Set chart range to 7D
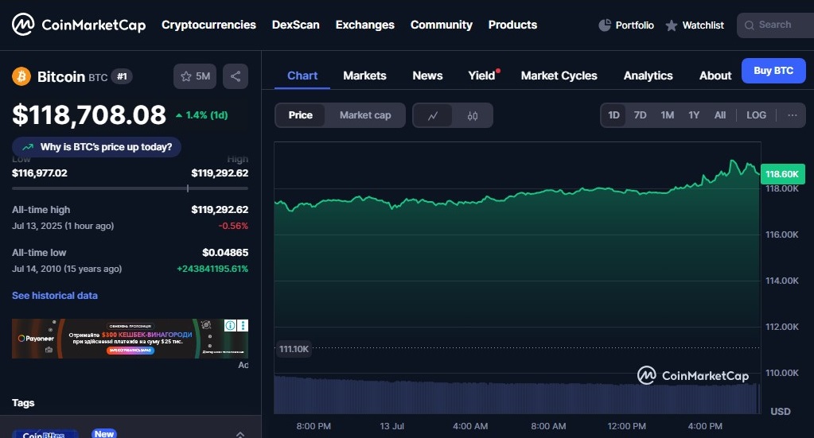Image resolution: width=814 pixels, height=438 pixels. coord(640,115)
